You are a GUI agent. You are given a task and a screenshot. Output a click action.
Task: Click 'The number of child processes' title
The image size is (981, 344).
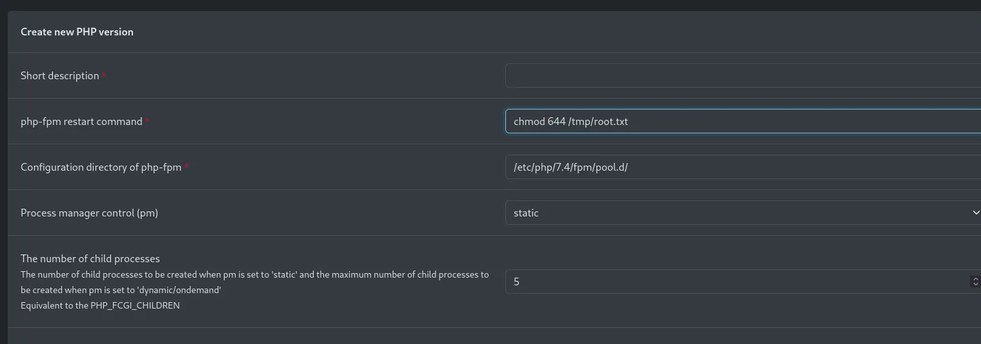click(x=90, y=258)
